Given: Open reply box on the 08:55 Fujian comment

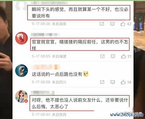Looking at the screenshot, I should click(x=113, y=56).
